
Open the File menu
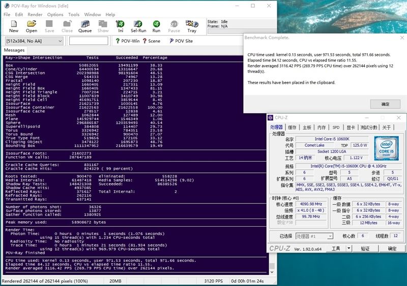pyautogui.click(x=7, y=15)
